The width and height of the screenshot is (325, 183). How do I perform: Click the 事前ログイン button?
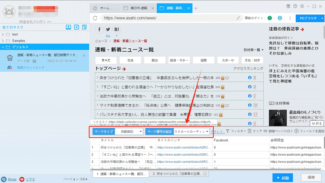pos(253,18)
